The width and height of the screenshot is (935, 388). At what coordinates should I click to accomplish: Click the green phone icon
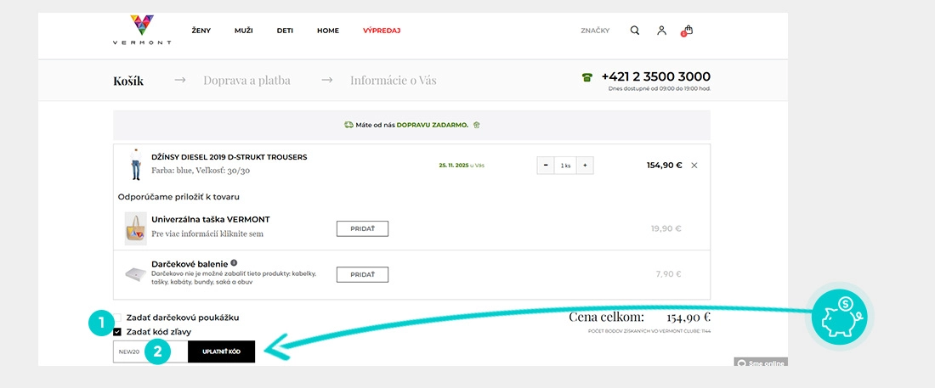point(587,77)
